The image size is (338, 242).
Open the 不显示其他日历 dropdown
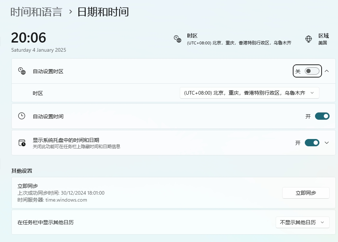(x=303, y=222)
